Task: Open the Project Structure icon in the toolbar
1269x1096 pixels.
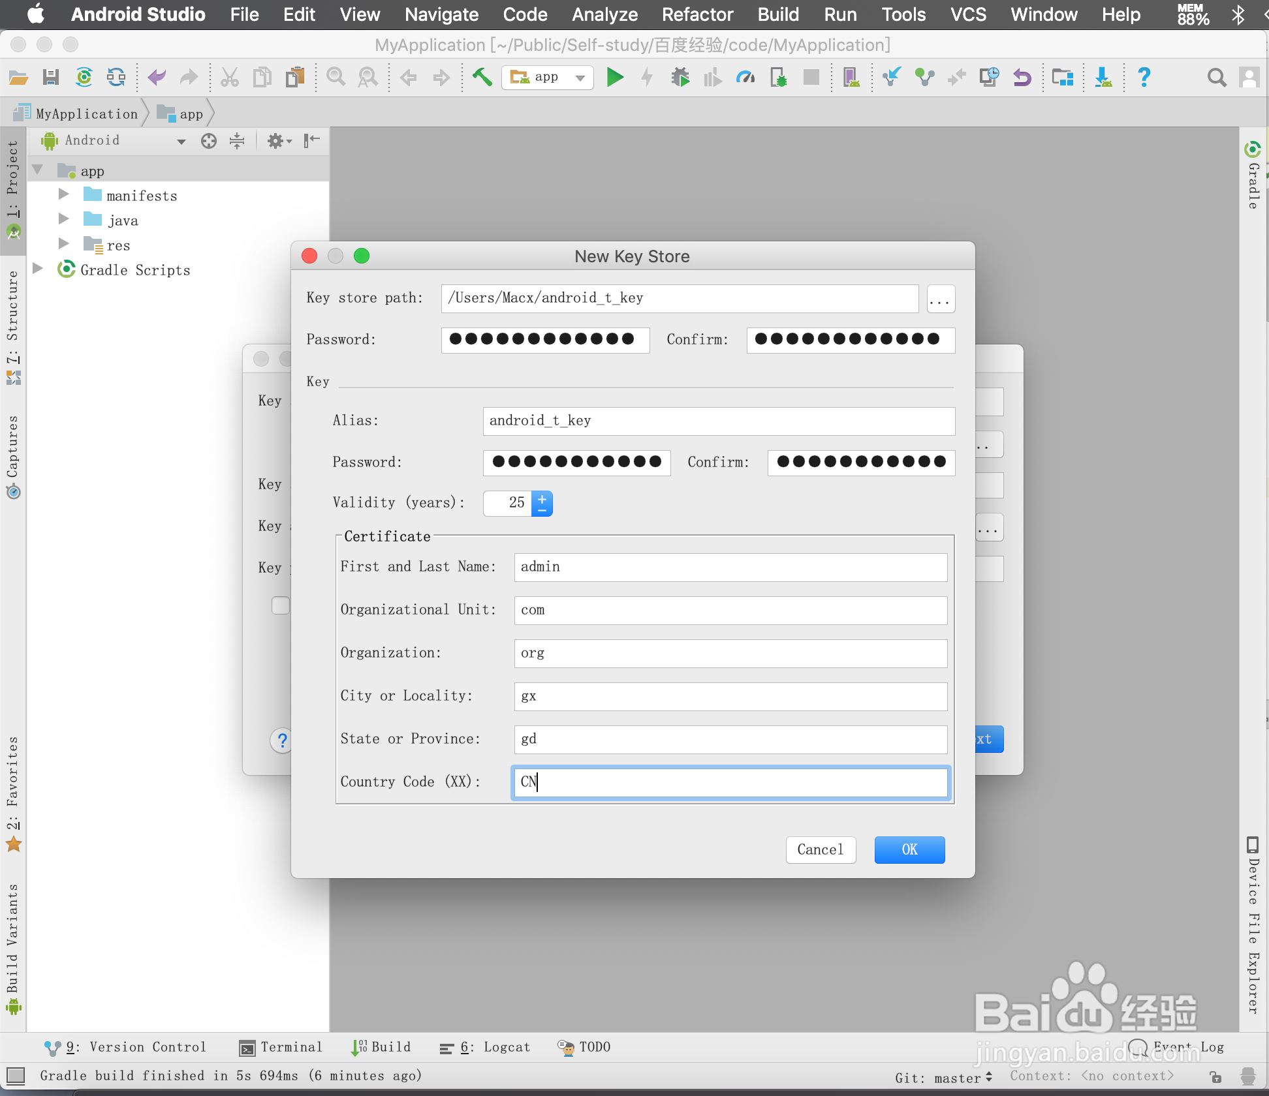Action: click(1062, 78)
